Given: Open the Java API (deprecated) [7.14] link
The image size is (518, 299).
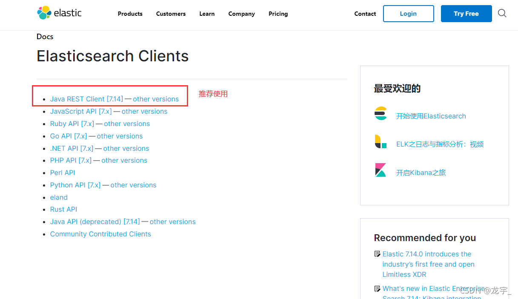Looking at the screenshot, I should point(95,221).
